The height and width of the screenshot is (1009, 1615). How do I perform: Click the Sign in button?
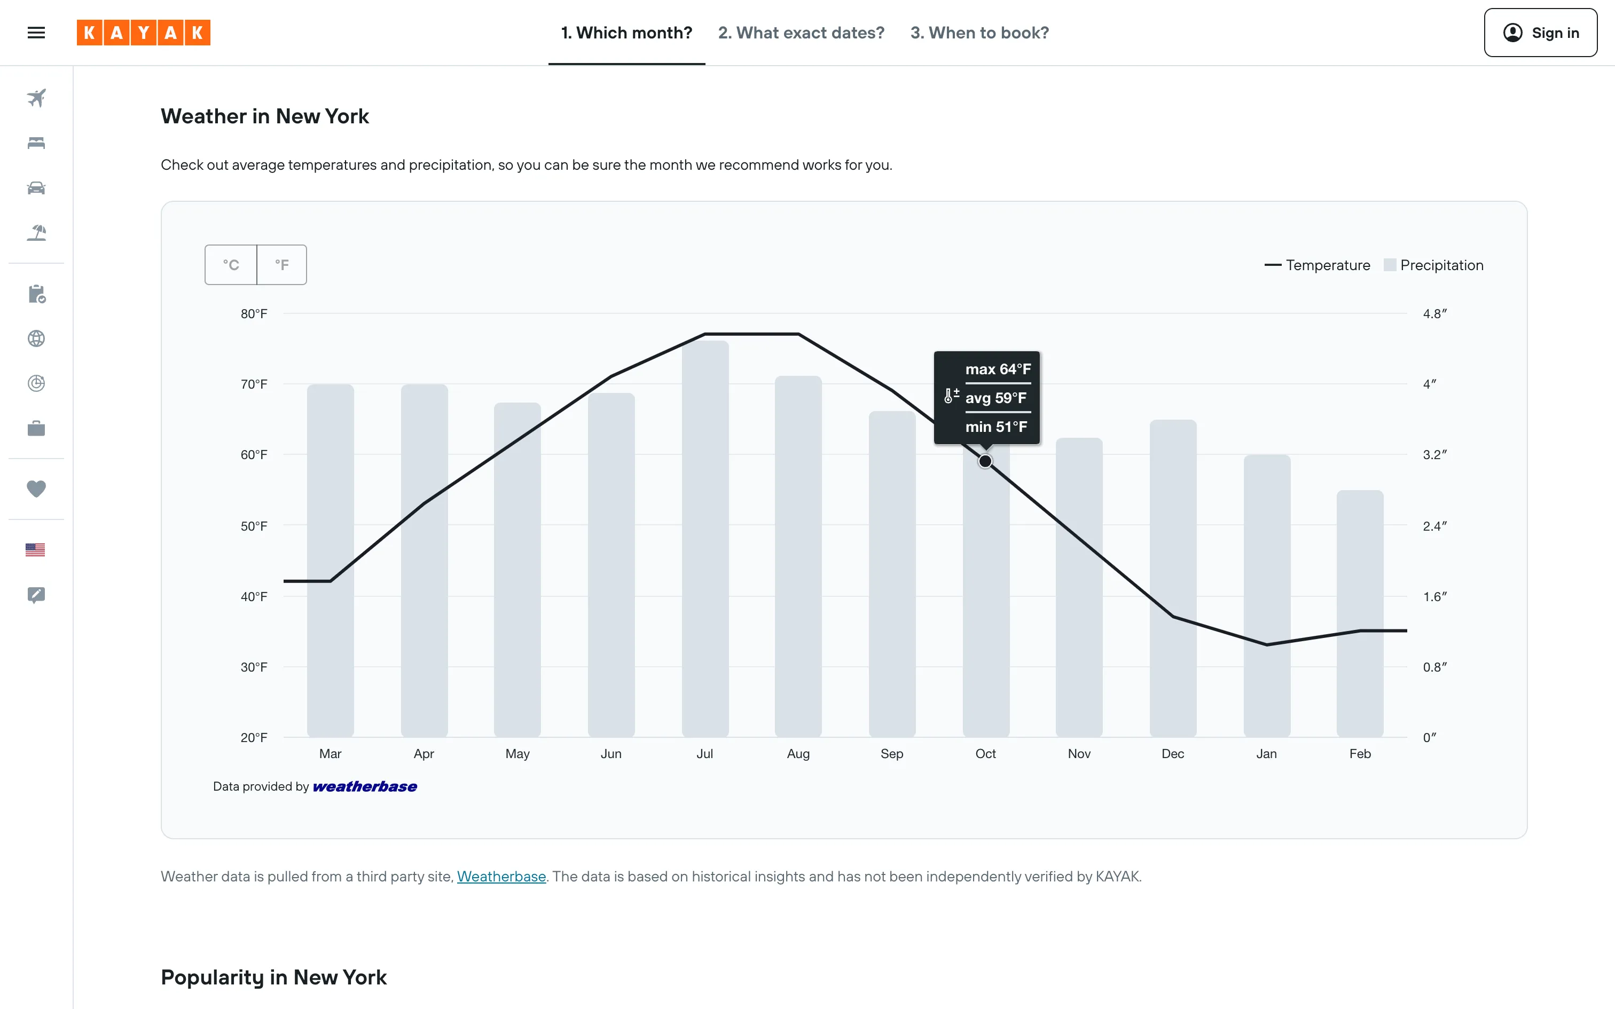pos(1540,33)
